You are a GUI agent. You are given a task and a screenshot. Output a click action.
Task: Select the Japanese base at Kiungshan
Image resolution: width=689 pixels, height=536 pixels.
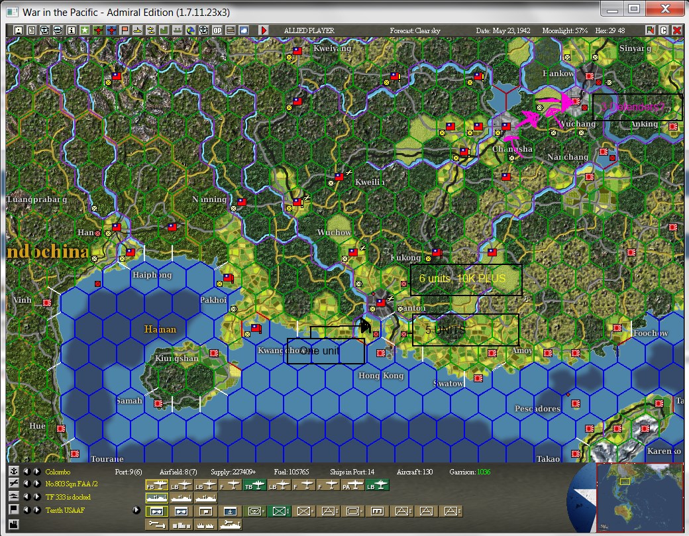point(214,352)
